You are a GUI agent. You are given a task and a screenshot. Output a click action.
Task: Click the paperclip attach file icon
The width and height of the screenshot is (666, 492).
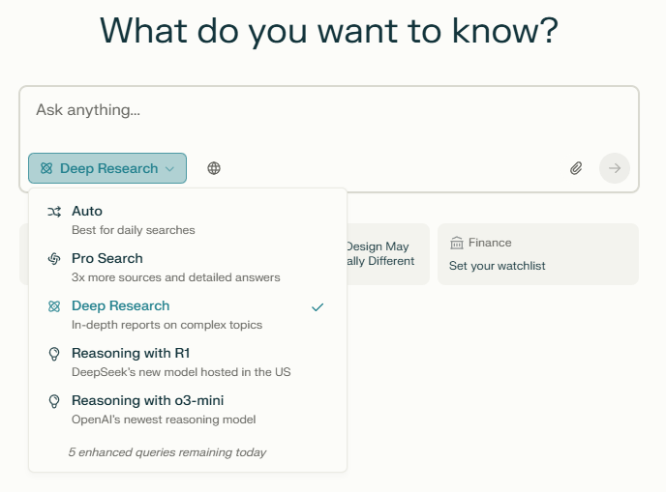[x=576, y=168]
